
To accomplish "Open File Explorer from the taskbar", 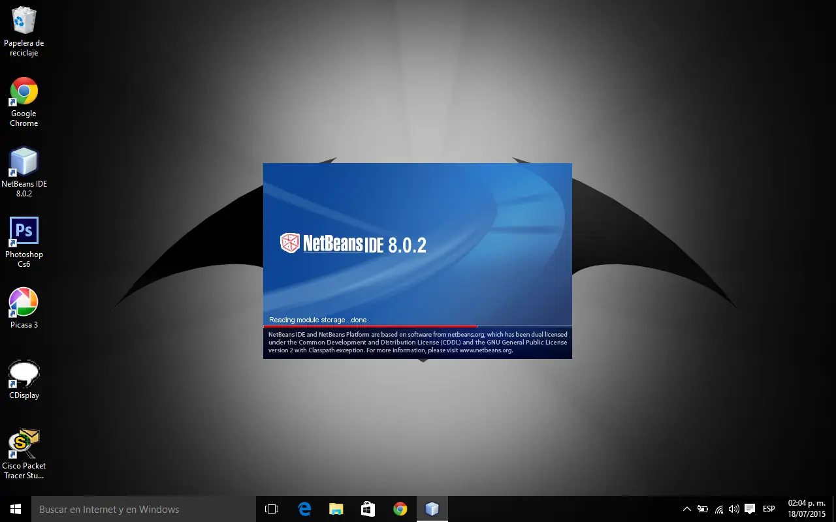I will [x=336, y=509].
